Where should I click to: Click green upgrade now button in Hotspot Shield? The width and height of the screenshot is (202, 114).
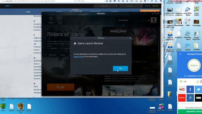(x=190, y=111)
